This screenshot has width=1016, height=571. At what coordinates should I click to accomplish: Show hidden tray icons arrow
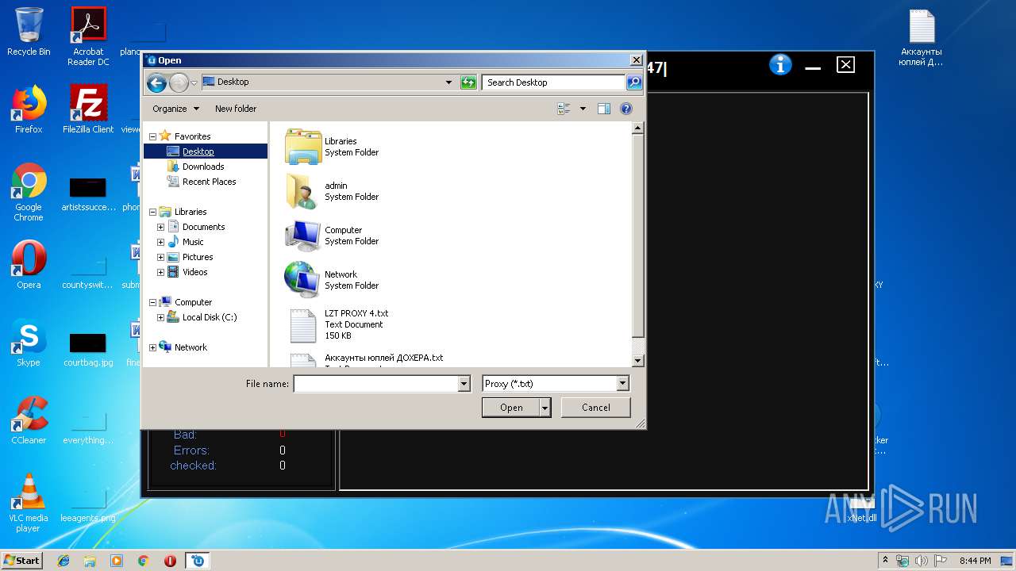tap(885, 561)
